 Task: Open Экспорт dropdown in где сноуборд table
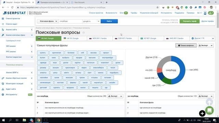point(206,96)
